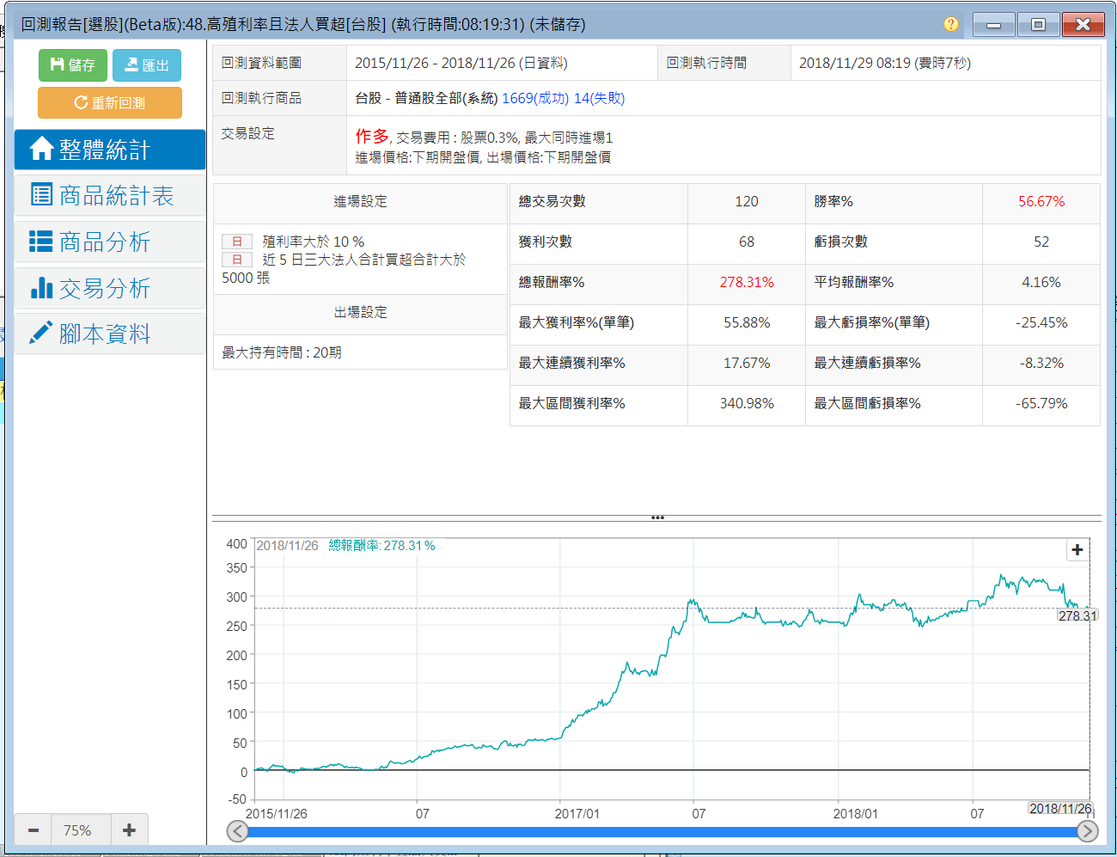The width and height of the screenshot is (1117, 857).
Task: Expand the chart with plus button
Action: coord(1077,550)
